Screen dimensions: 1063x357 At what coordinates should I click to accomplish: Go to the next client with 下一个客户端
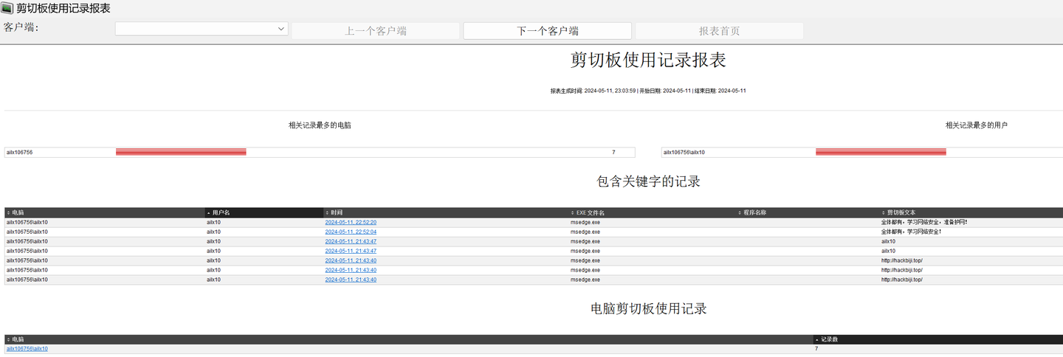547,31
